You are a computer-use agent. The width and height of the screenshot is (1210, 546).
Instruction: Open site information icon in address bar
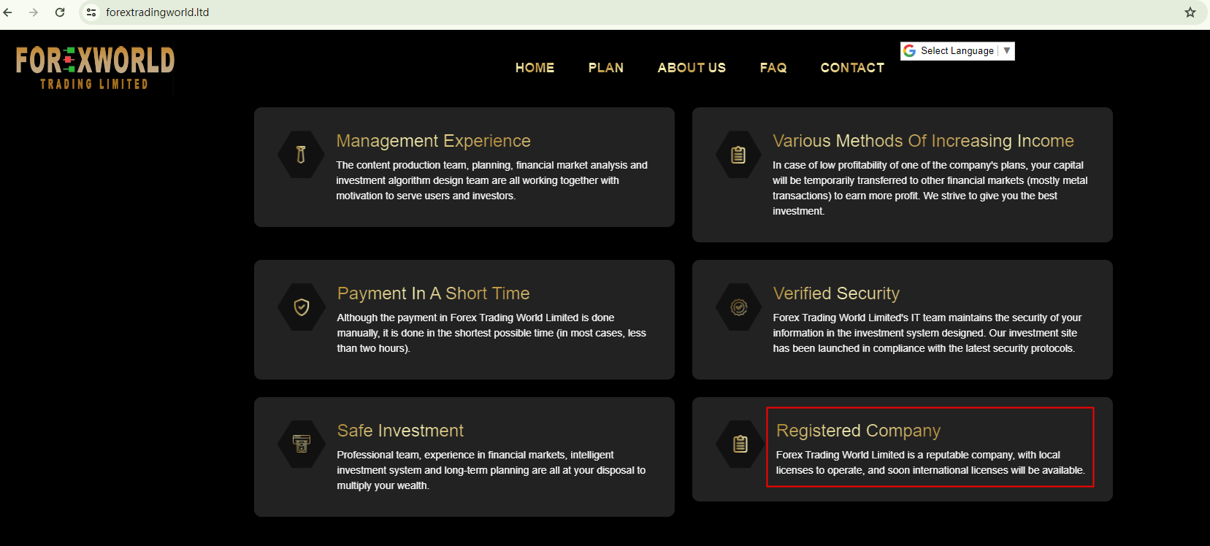coord(91,12)
